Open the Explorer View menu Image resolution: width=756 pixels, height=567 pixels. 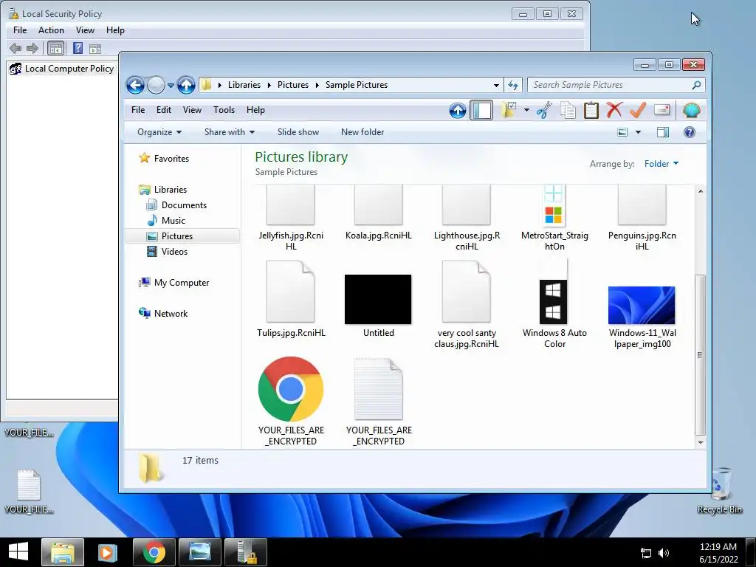point(192,110)
